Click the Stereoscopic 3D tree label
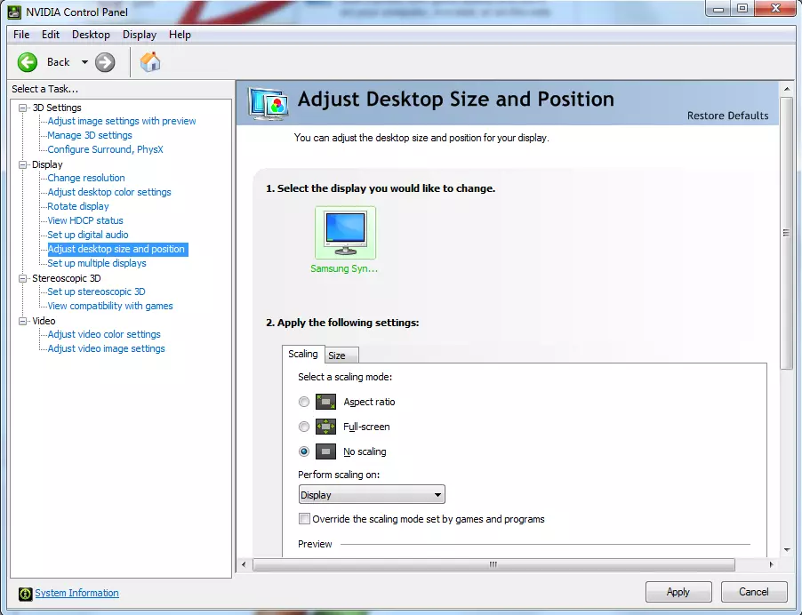802x615 pixels. point(67,278)
